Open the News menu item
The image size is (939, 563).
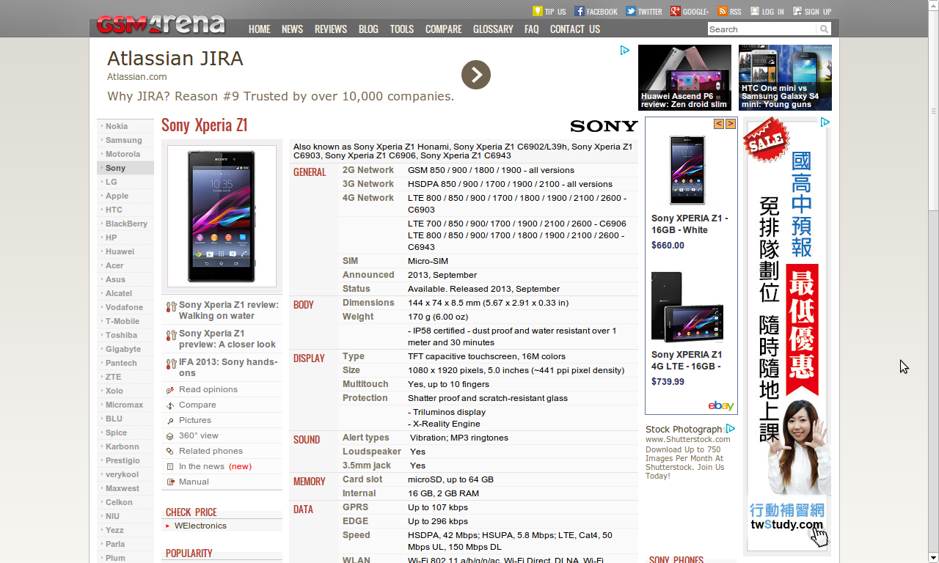[x=292, y=29]
